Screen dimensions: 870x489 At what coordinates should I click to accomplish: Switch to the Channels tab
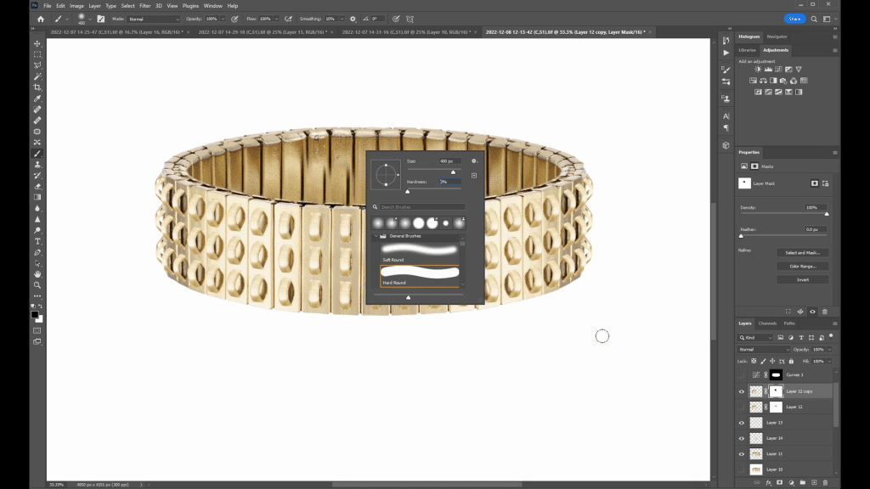click(767, 323)
